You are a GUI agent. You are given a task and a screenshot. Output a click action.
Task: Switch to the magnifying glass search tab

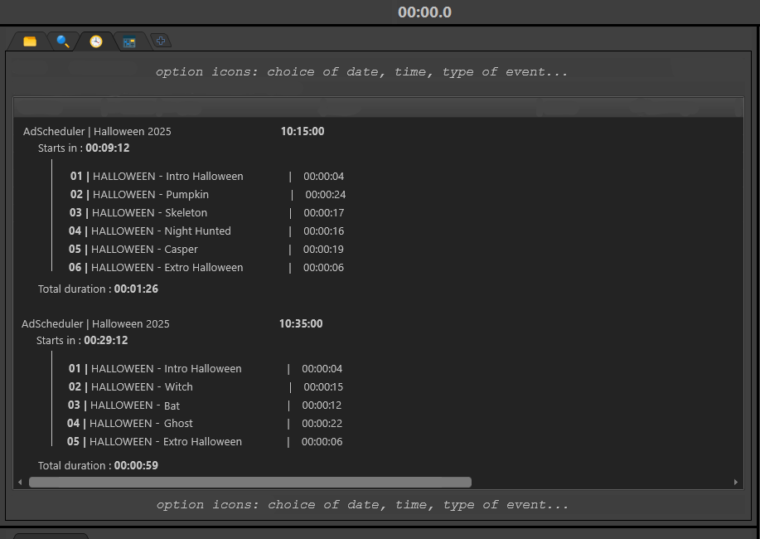[x=63, y=41]
